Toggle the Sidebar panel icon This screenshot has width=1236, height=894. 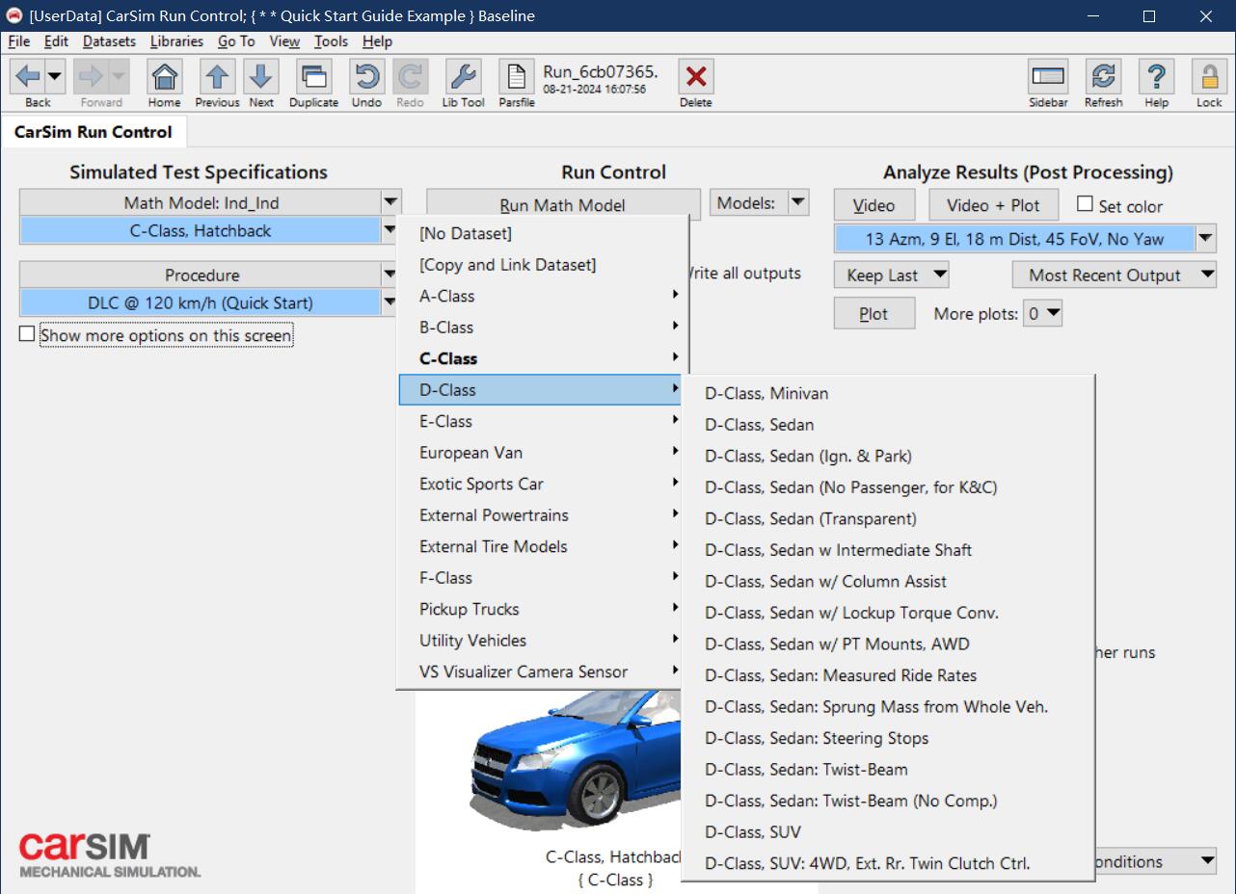1048,76
